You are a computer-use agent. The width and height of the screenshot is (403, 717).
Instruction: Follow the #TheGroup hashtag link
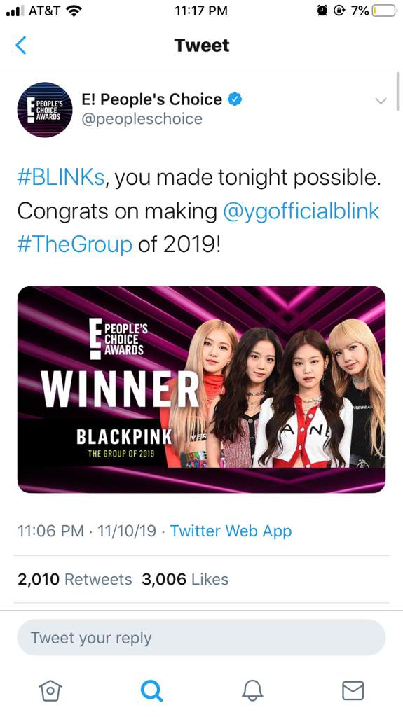(x=75, y=244)
